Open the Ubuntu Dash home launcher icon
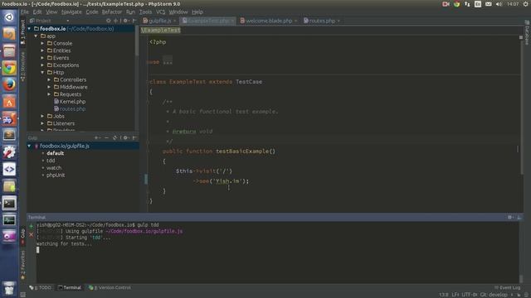The height and width of the screenshot is (298, 531). (x=9, y=17)
